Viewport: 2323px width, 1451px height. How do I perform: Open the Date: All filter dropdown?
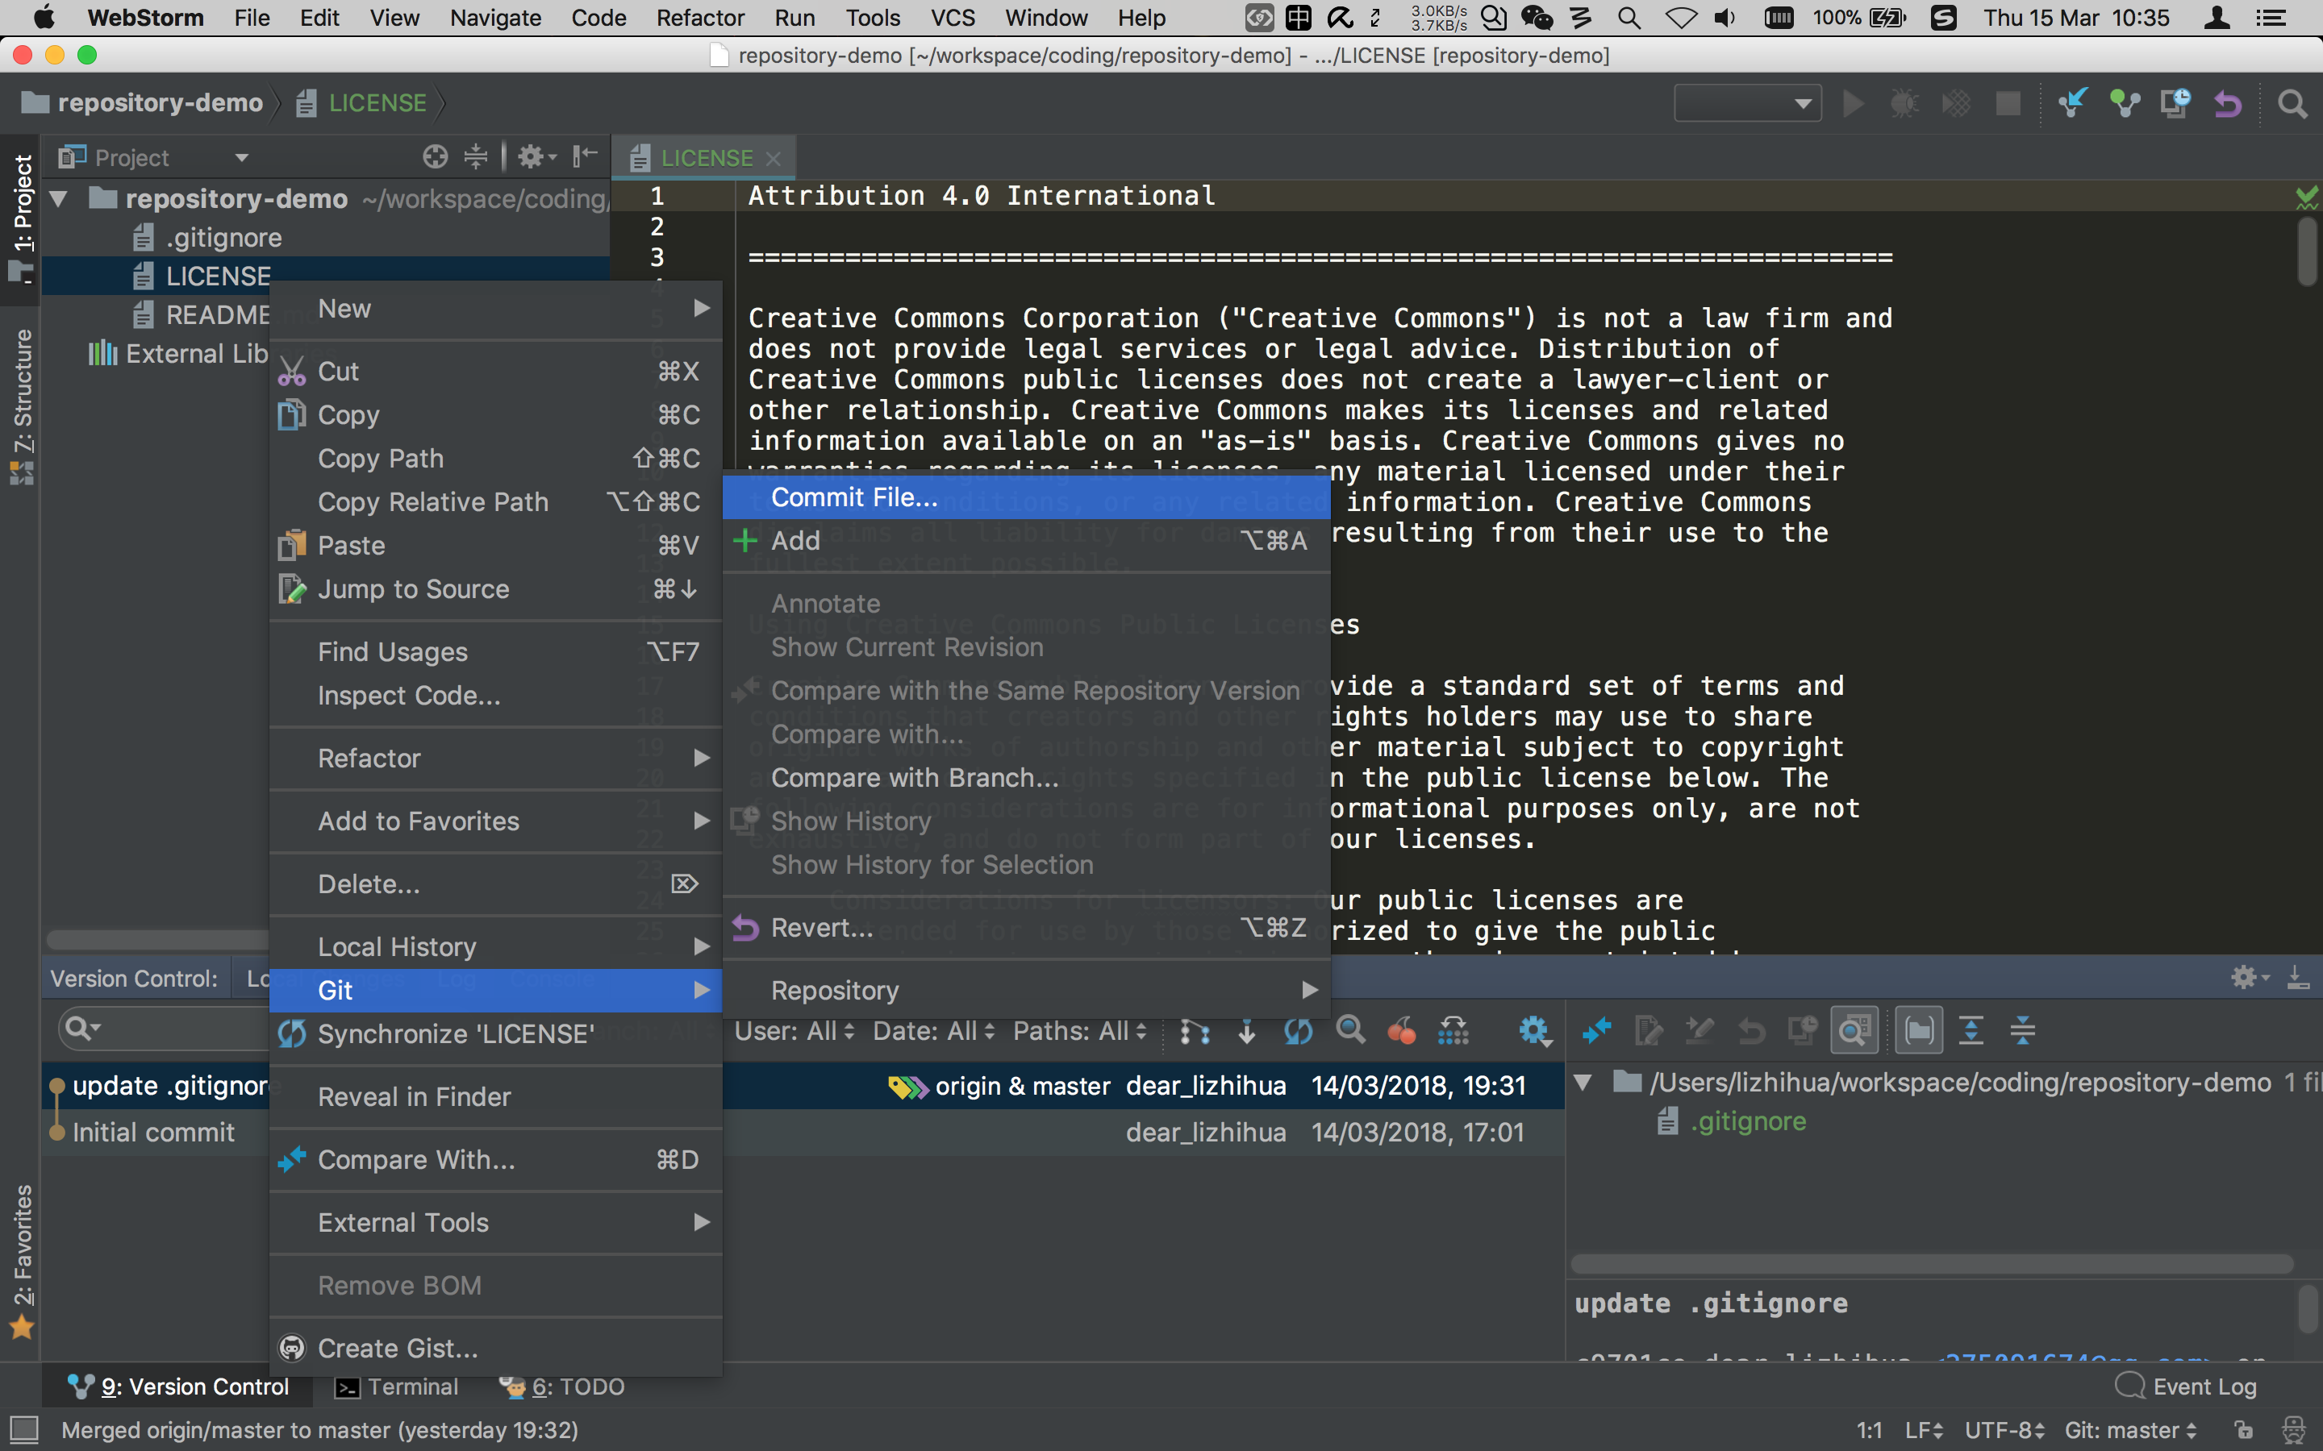coord(932,1029)
